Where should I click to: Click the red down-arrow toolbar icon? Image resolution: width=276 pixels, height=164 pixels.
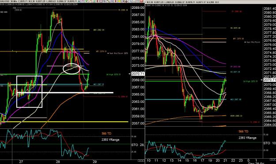click(x=116, y=1)
